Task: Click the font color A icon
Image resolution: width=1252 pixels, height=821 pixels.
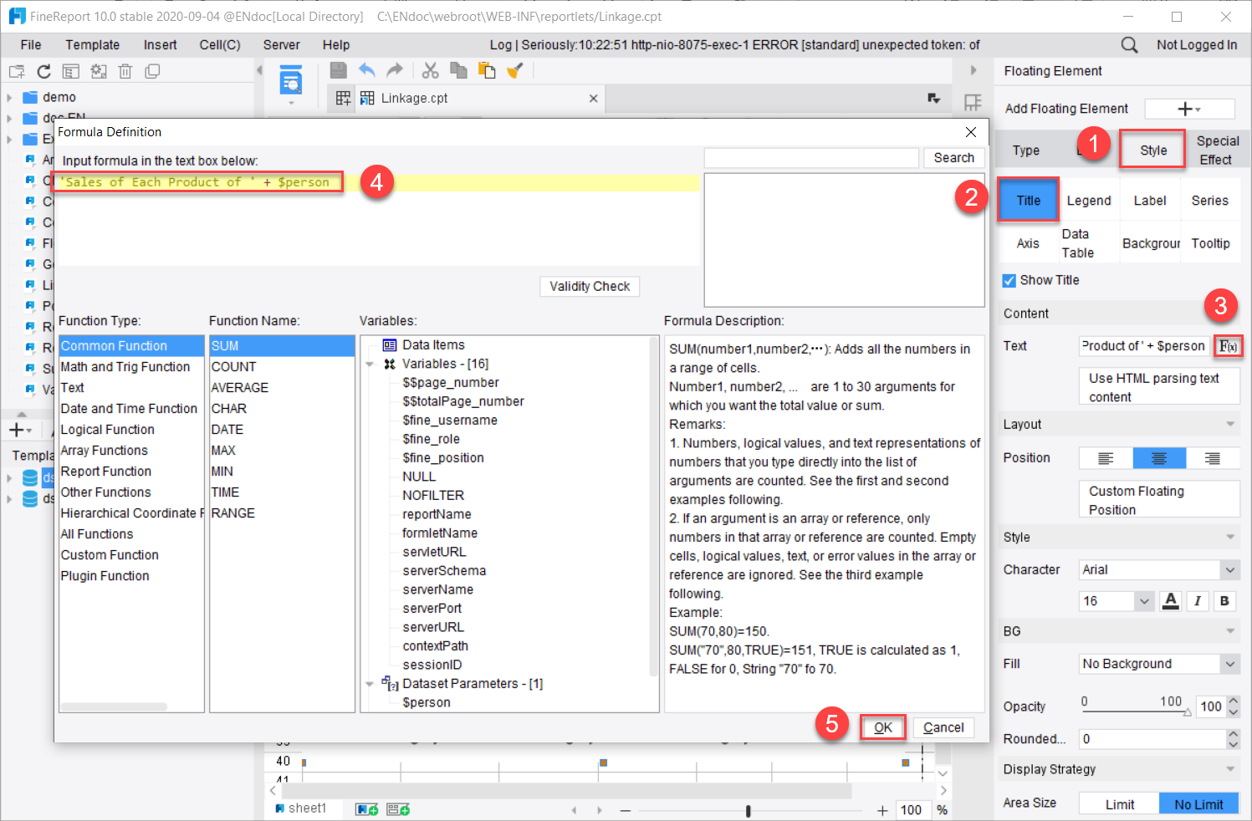Action: click(1171, 601)
